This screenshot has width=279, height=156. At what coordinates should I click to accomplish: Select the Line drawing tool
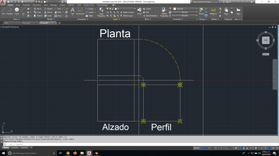[3, 11]
